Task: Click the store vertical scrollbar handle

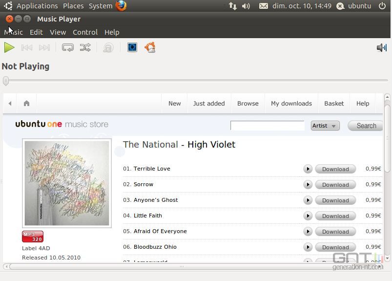Action: coord(387,138)
